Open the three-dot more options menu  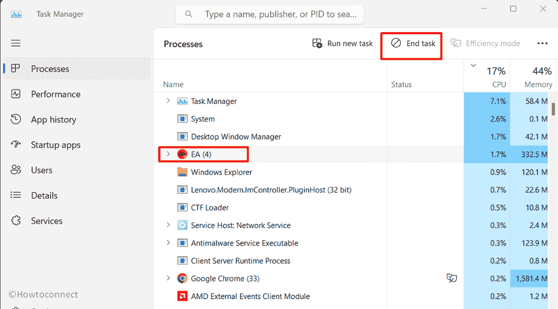543,43
